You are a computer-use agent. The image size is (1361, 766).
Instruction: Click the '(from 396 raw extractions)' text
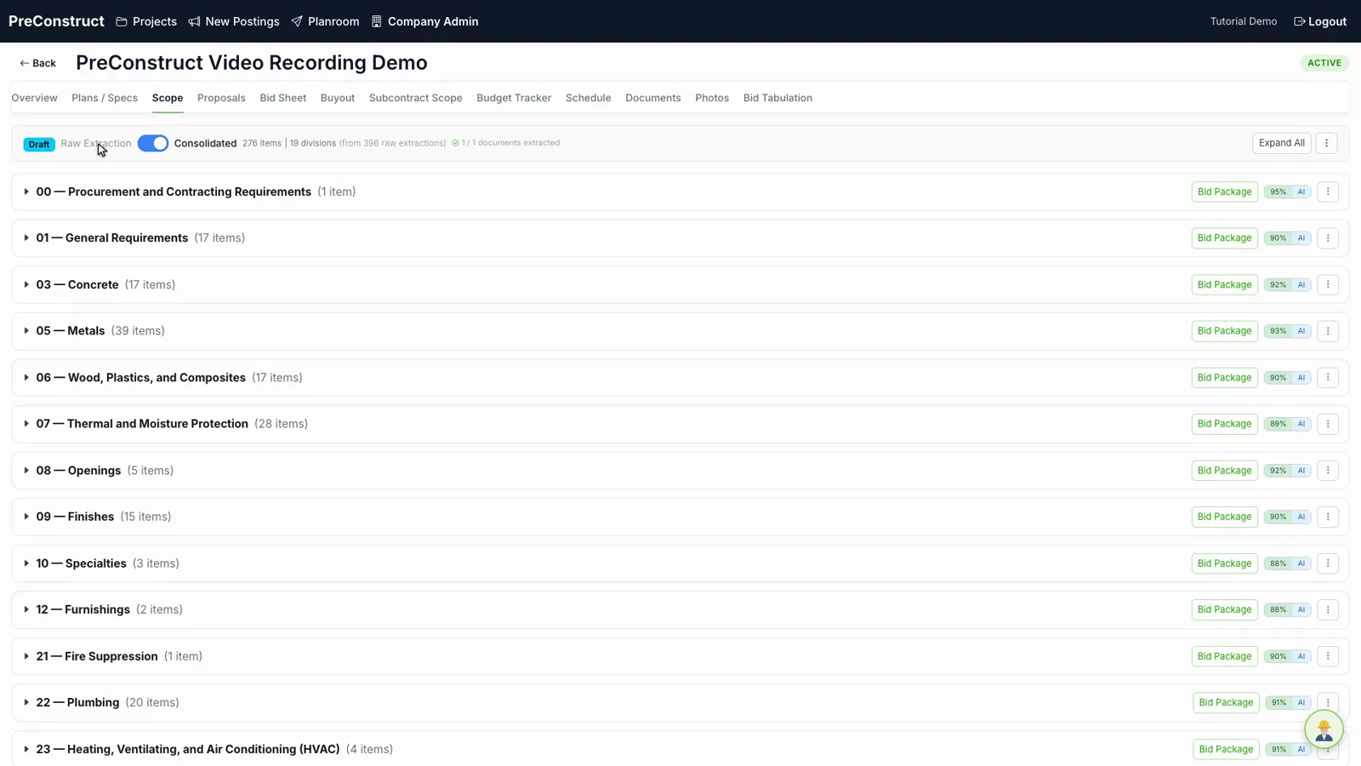(393, 143)
